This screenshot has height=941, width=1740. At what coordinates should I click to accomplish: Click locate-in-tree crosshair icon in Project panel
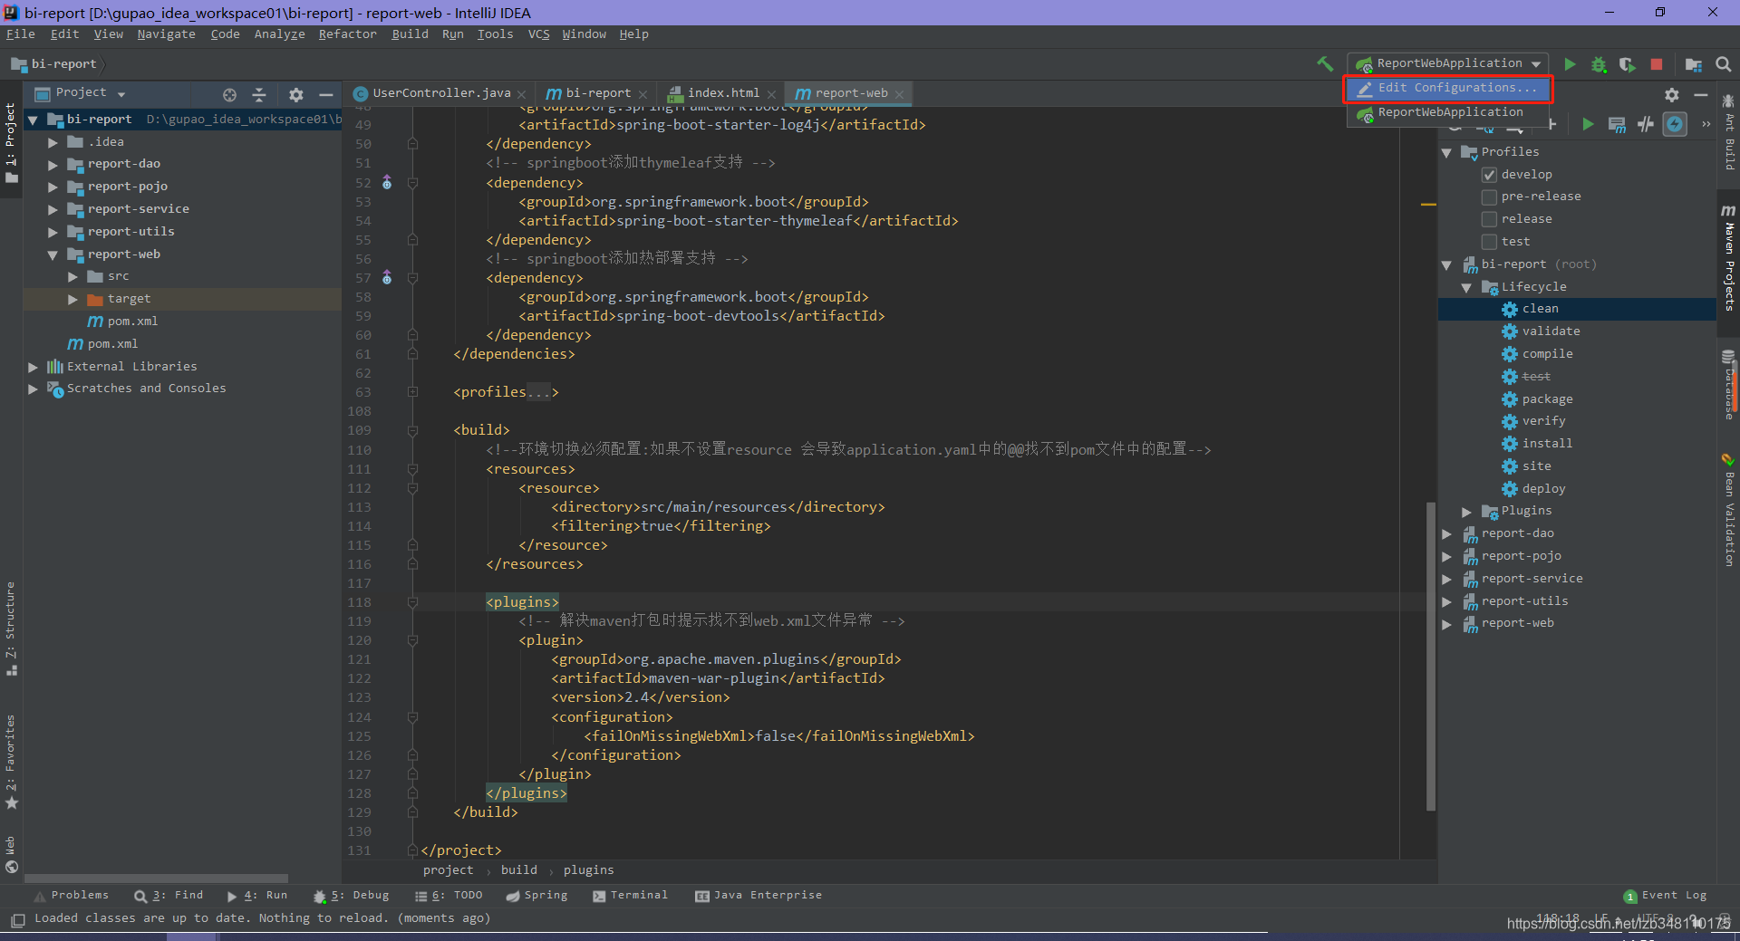229,94
